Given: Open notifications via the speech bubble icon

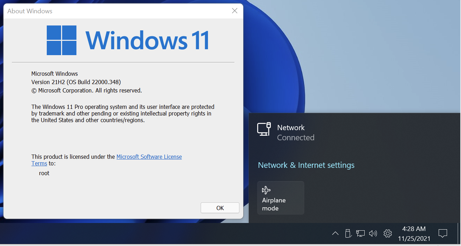Looking at the screenshot, I should [x=443, y=233].
